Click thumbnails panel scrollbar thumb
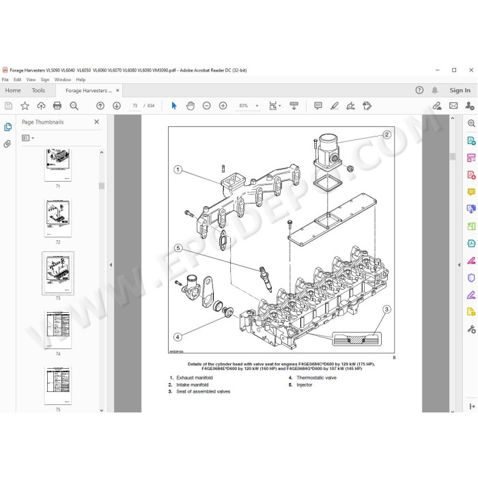Image resolution: width=478 pixels, height=478 pixels. [102, 186]
